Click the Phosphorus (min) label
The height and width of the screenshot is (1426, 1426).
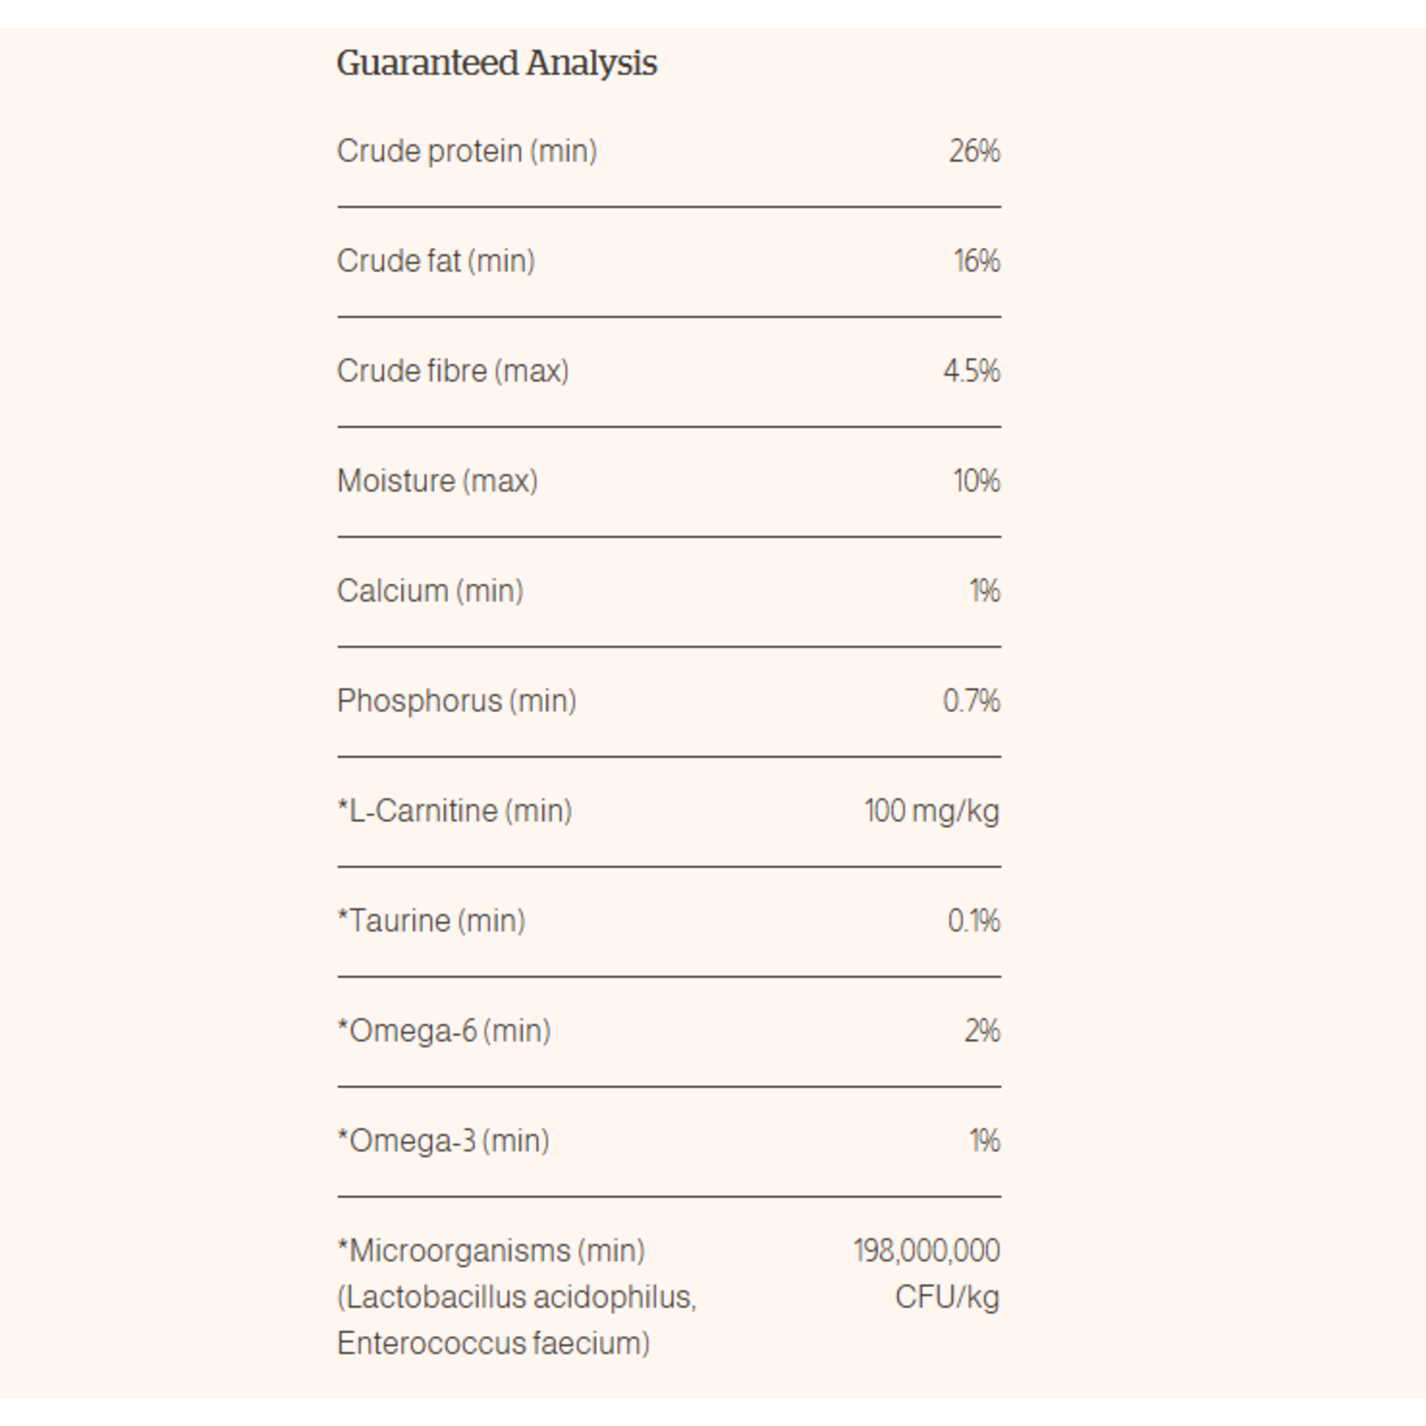click(x=457, y=701)
